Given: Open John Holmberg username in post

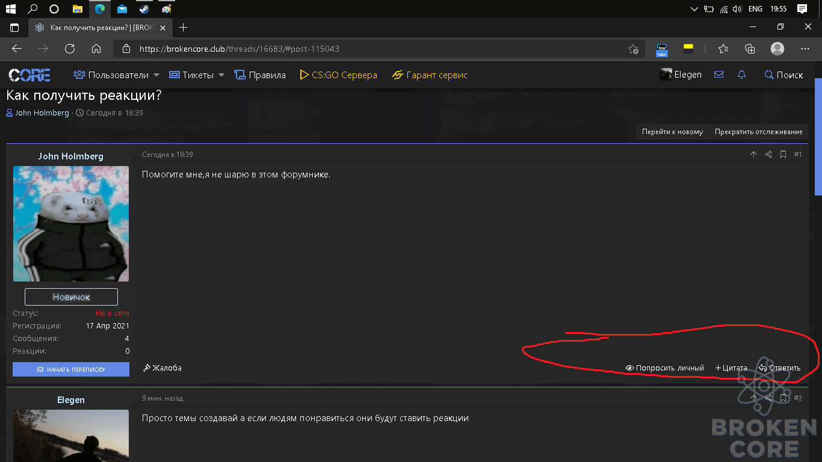Looking at the screenshot, I should coord(71,156).
